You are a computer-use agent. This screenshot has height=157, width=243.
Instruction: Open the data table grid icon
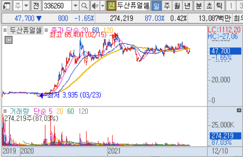9,40
